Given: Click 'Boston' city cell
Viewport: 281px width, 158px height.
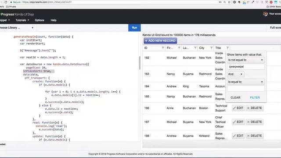Looking at the screenshot, I should click(203, 108).
